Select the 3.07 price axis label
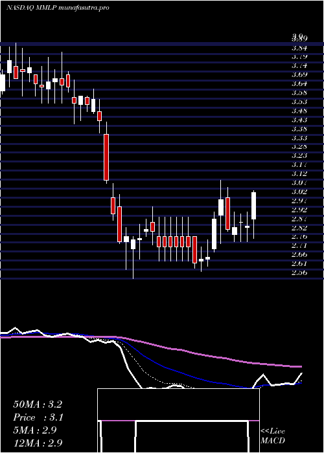324x453 pixels. (x=299, y=182)
